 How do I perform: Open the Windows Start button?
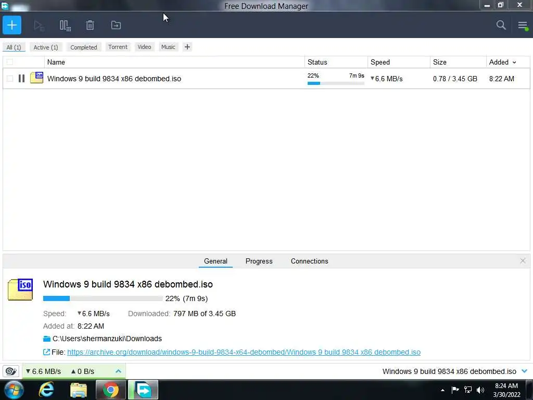tap(14, 390)
